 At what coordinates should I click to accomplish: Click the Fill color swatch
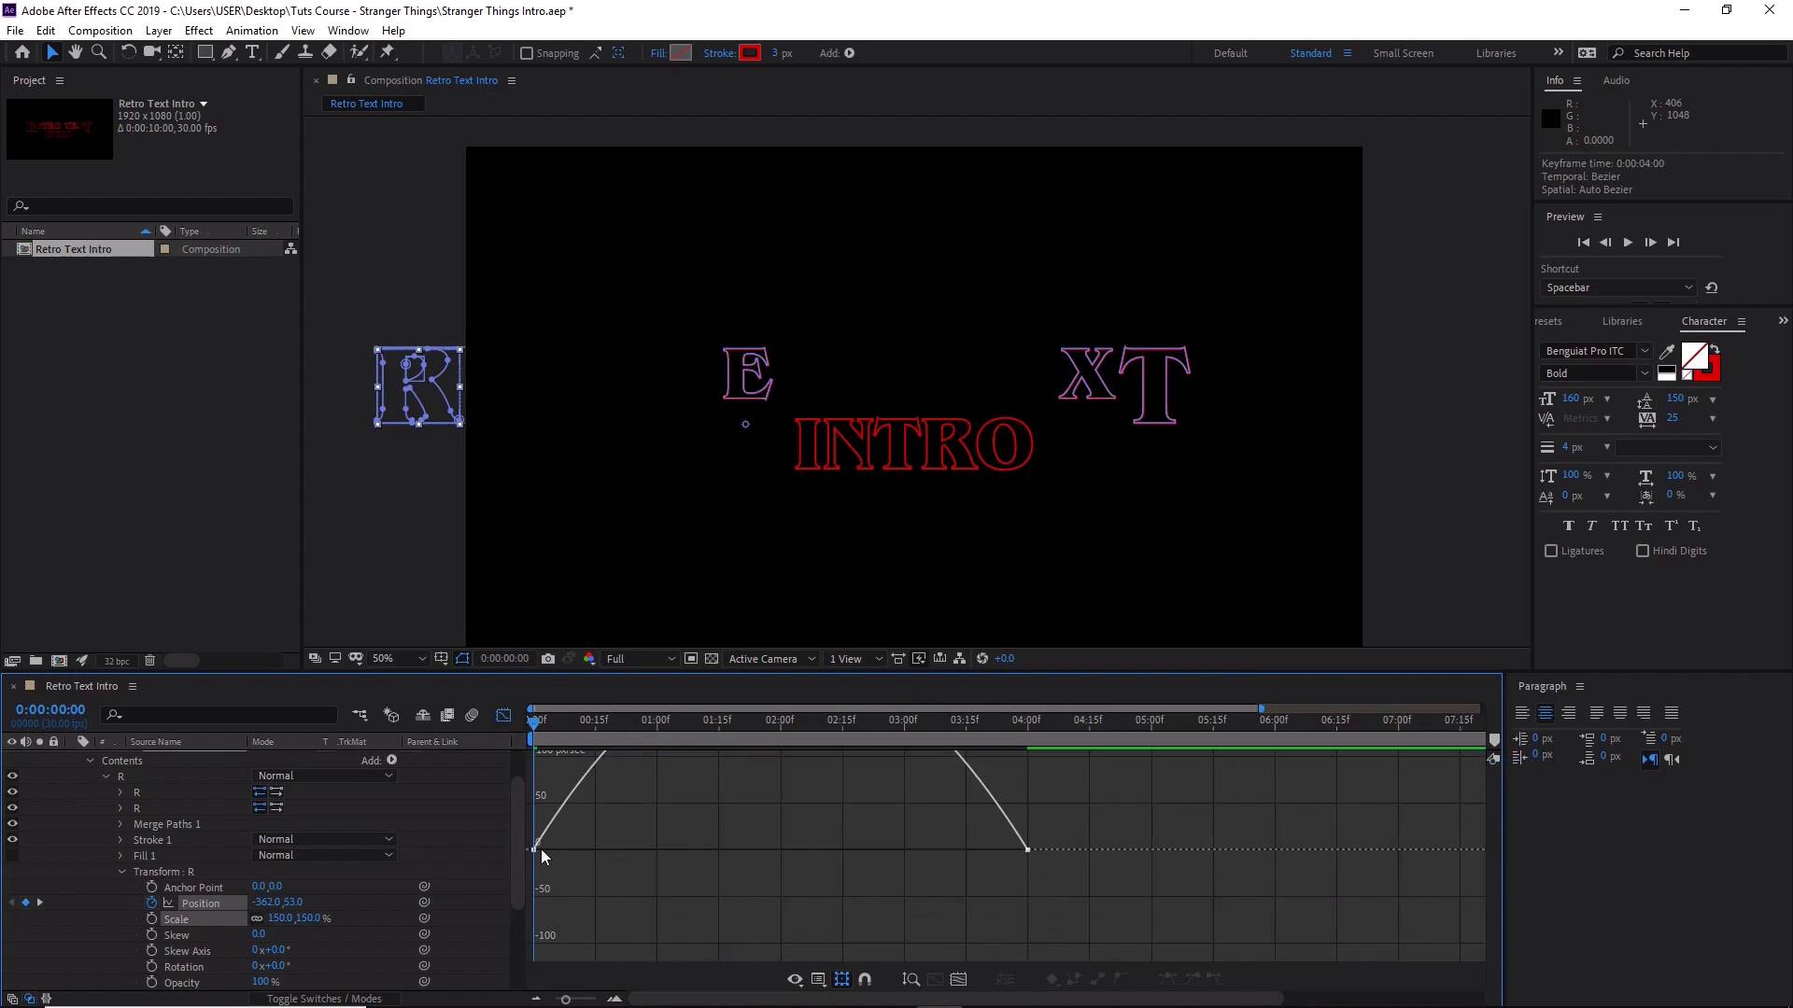pos(682,53)
